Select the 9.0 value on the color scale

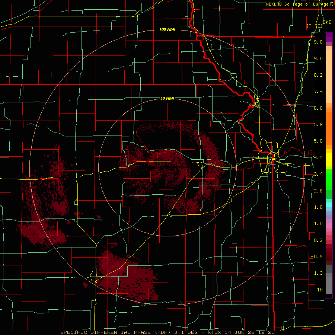point(318,58)
